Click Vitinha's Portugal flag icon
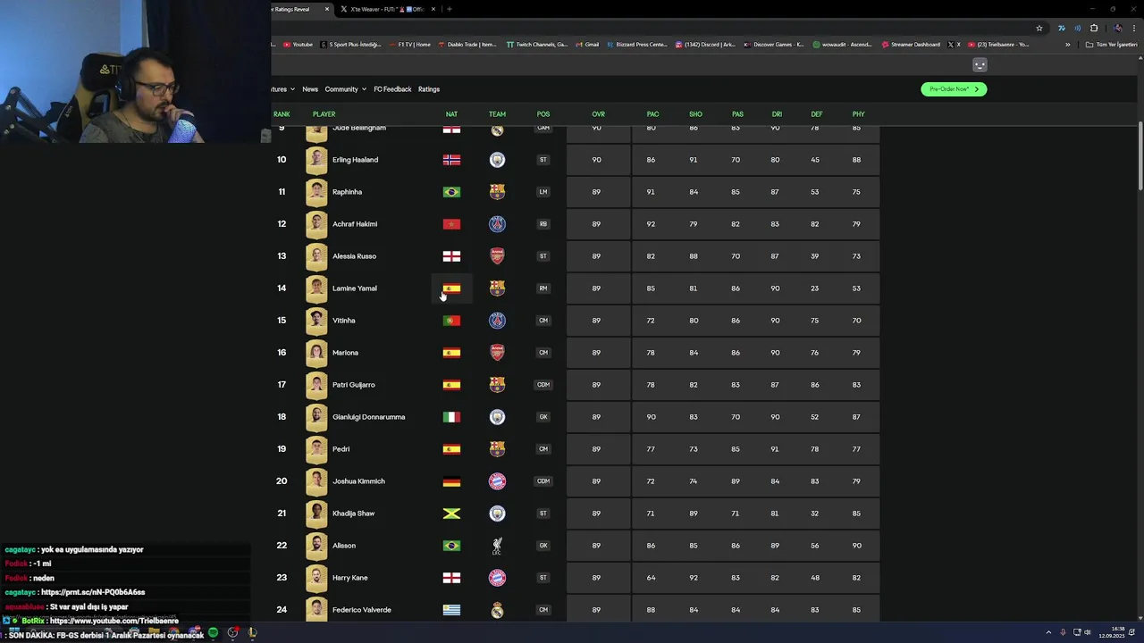The image size is (1144, 643). click(451, 321)
